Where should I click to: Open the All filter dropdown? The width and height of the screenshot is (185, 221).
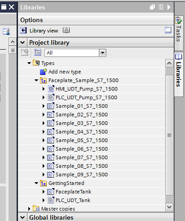[102, 53]
